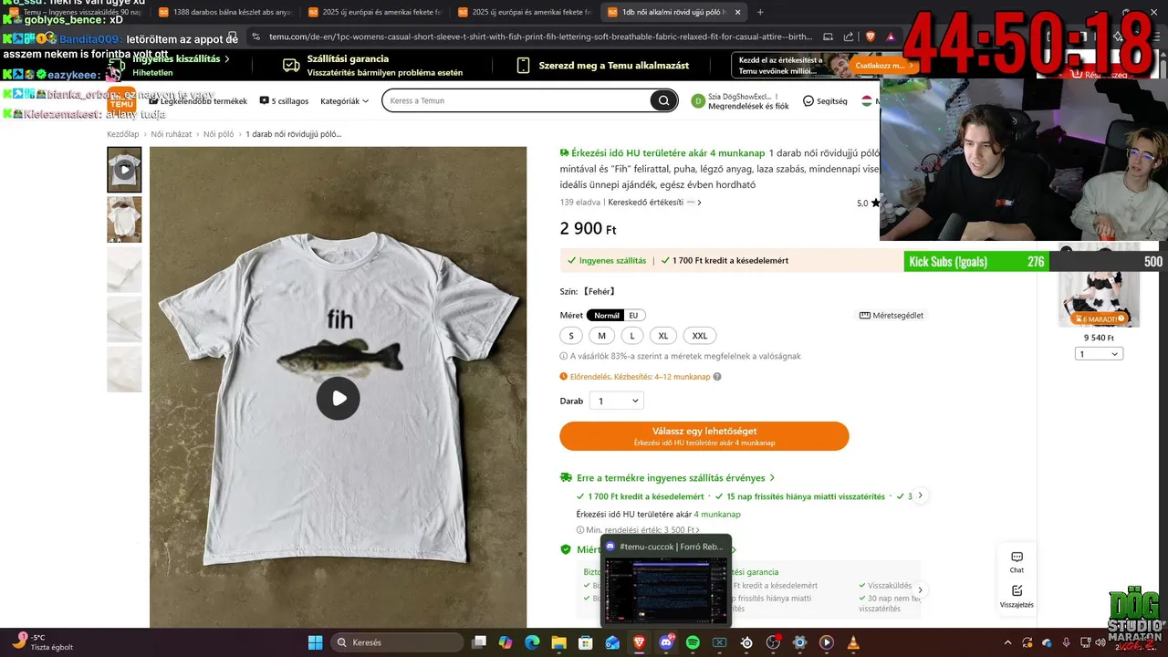Select size XL

pos(663,336)
